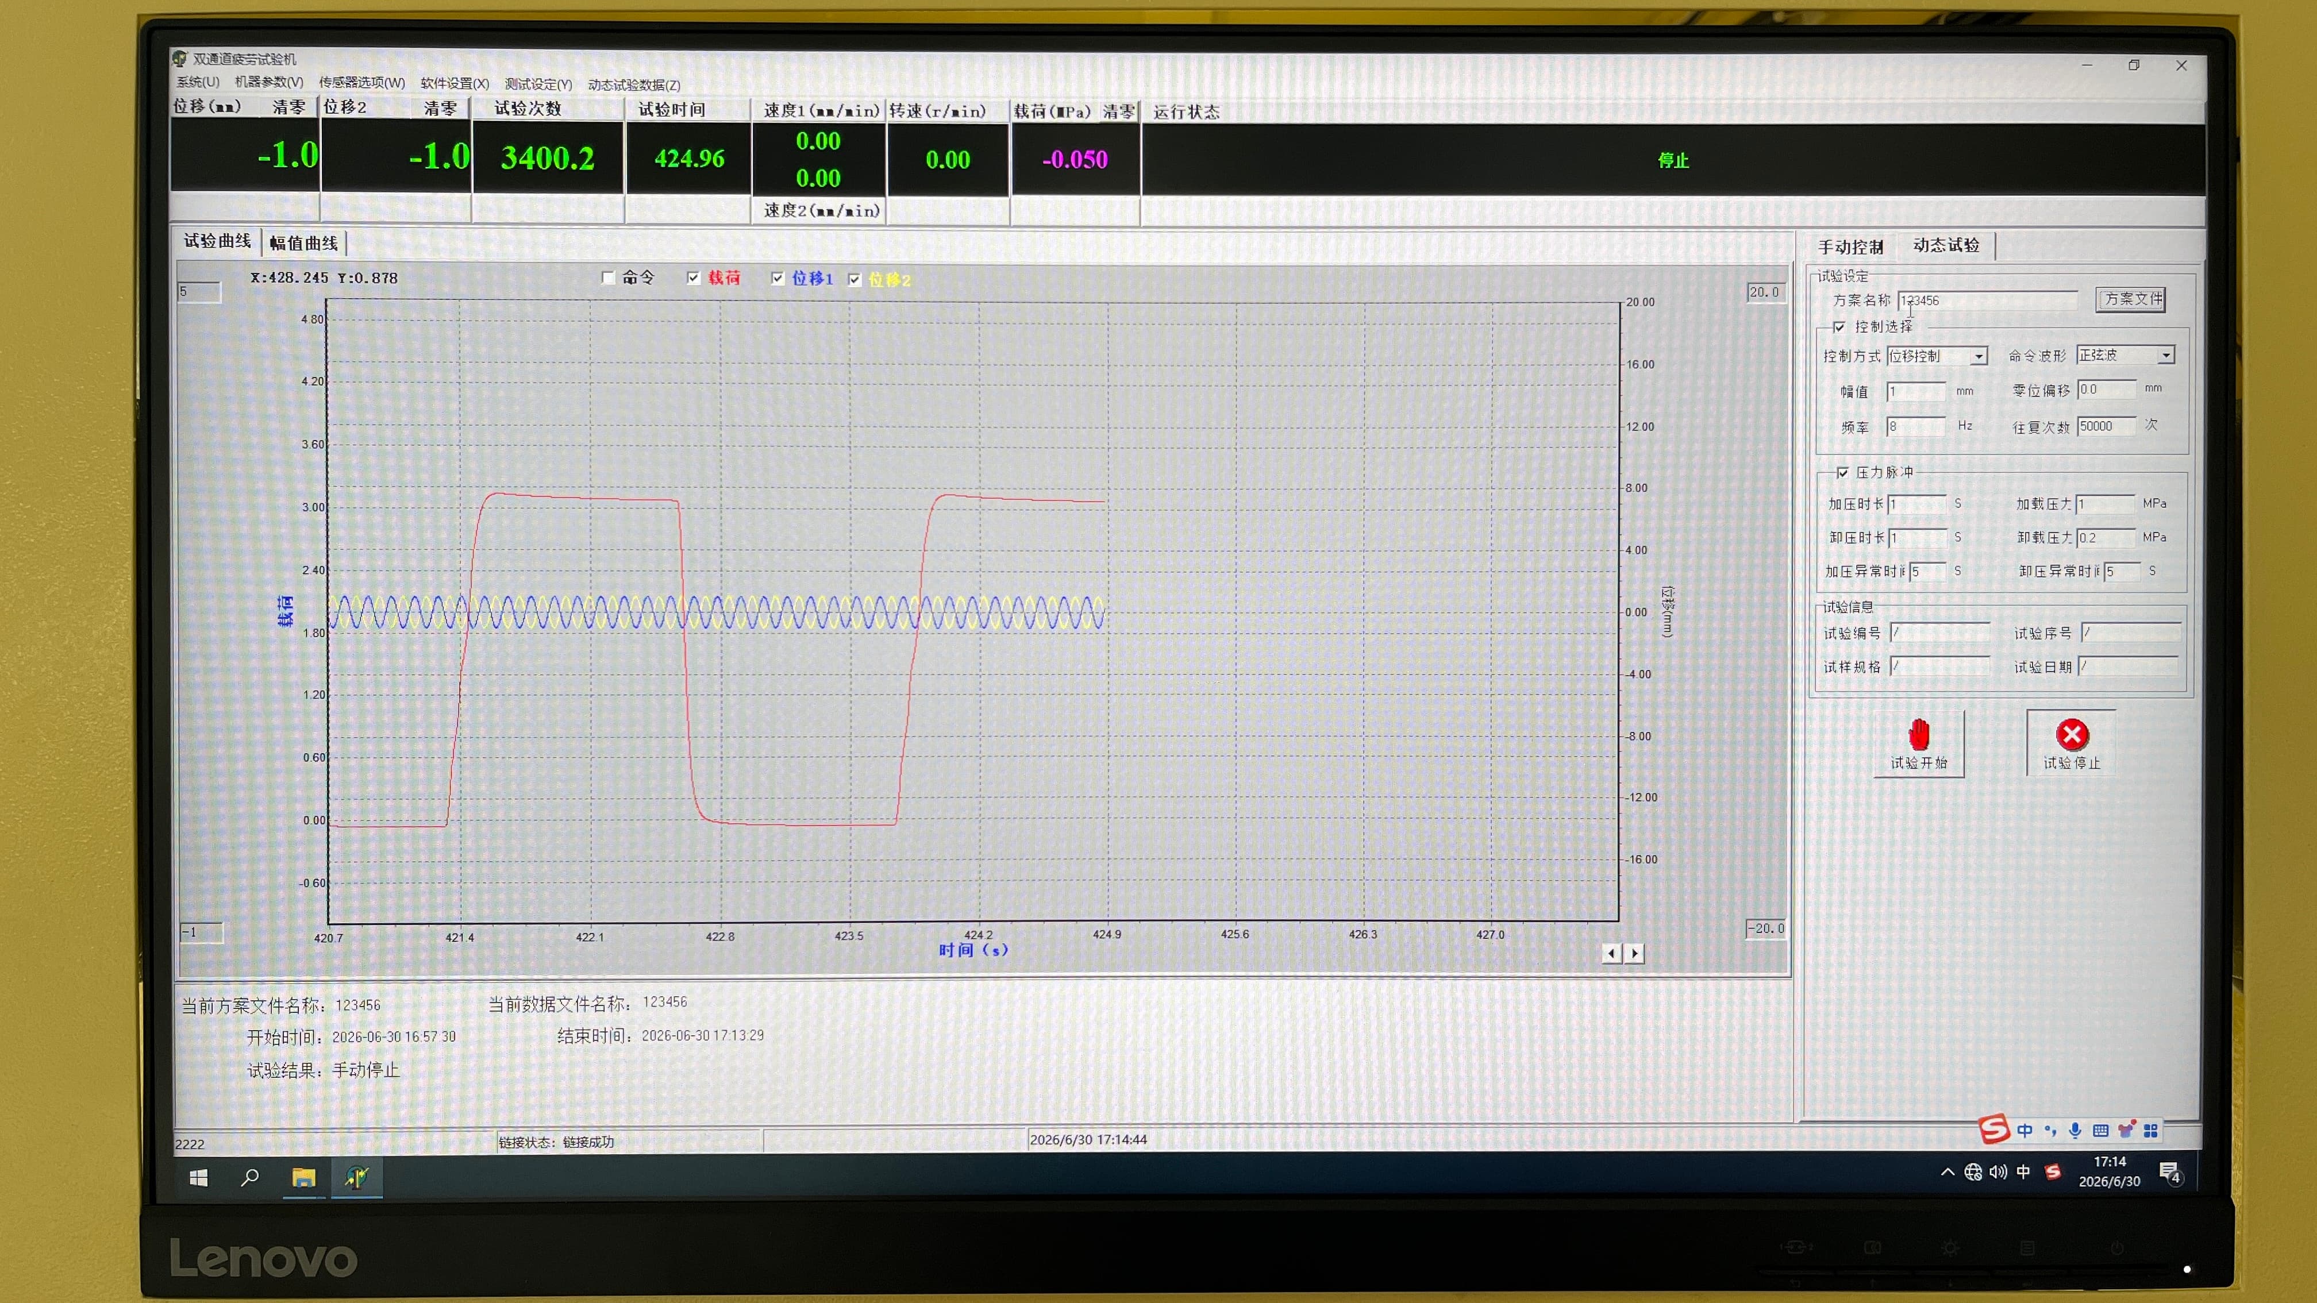
Task: Click the volume speaker tray icon
Action: (x=1997, y=1171)
